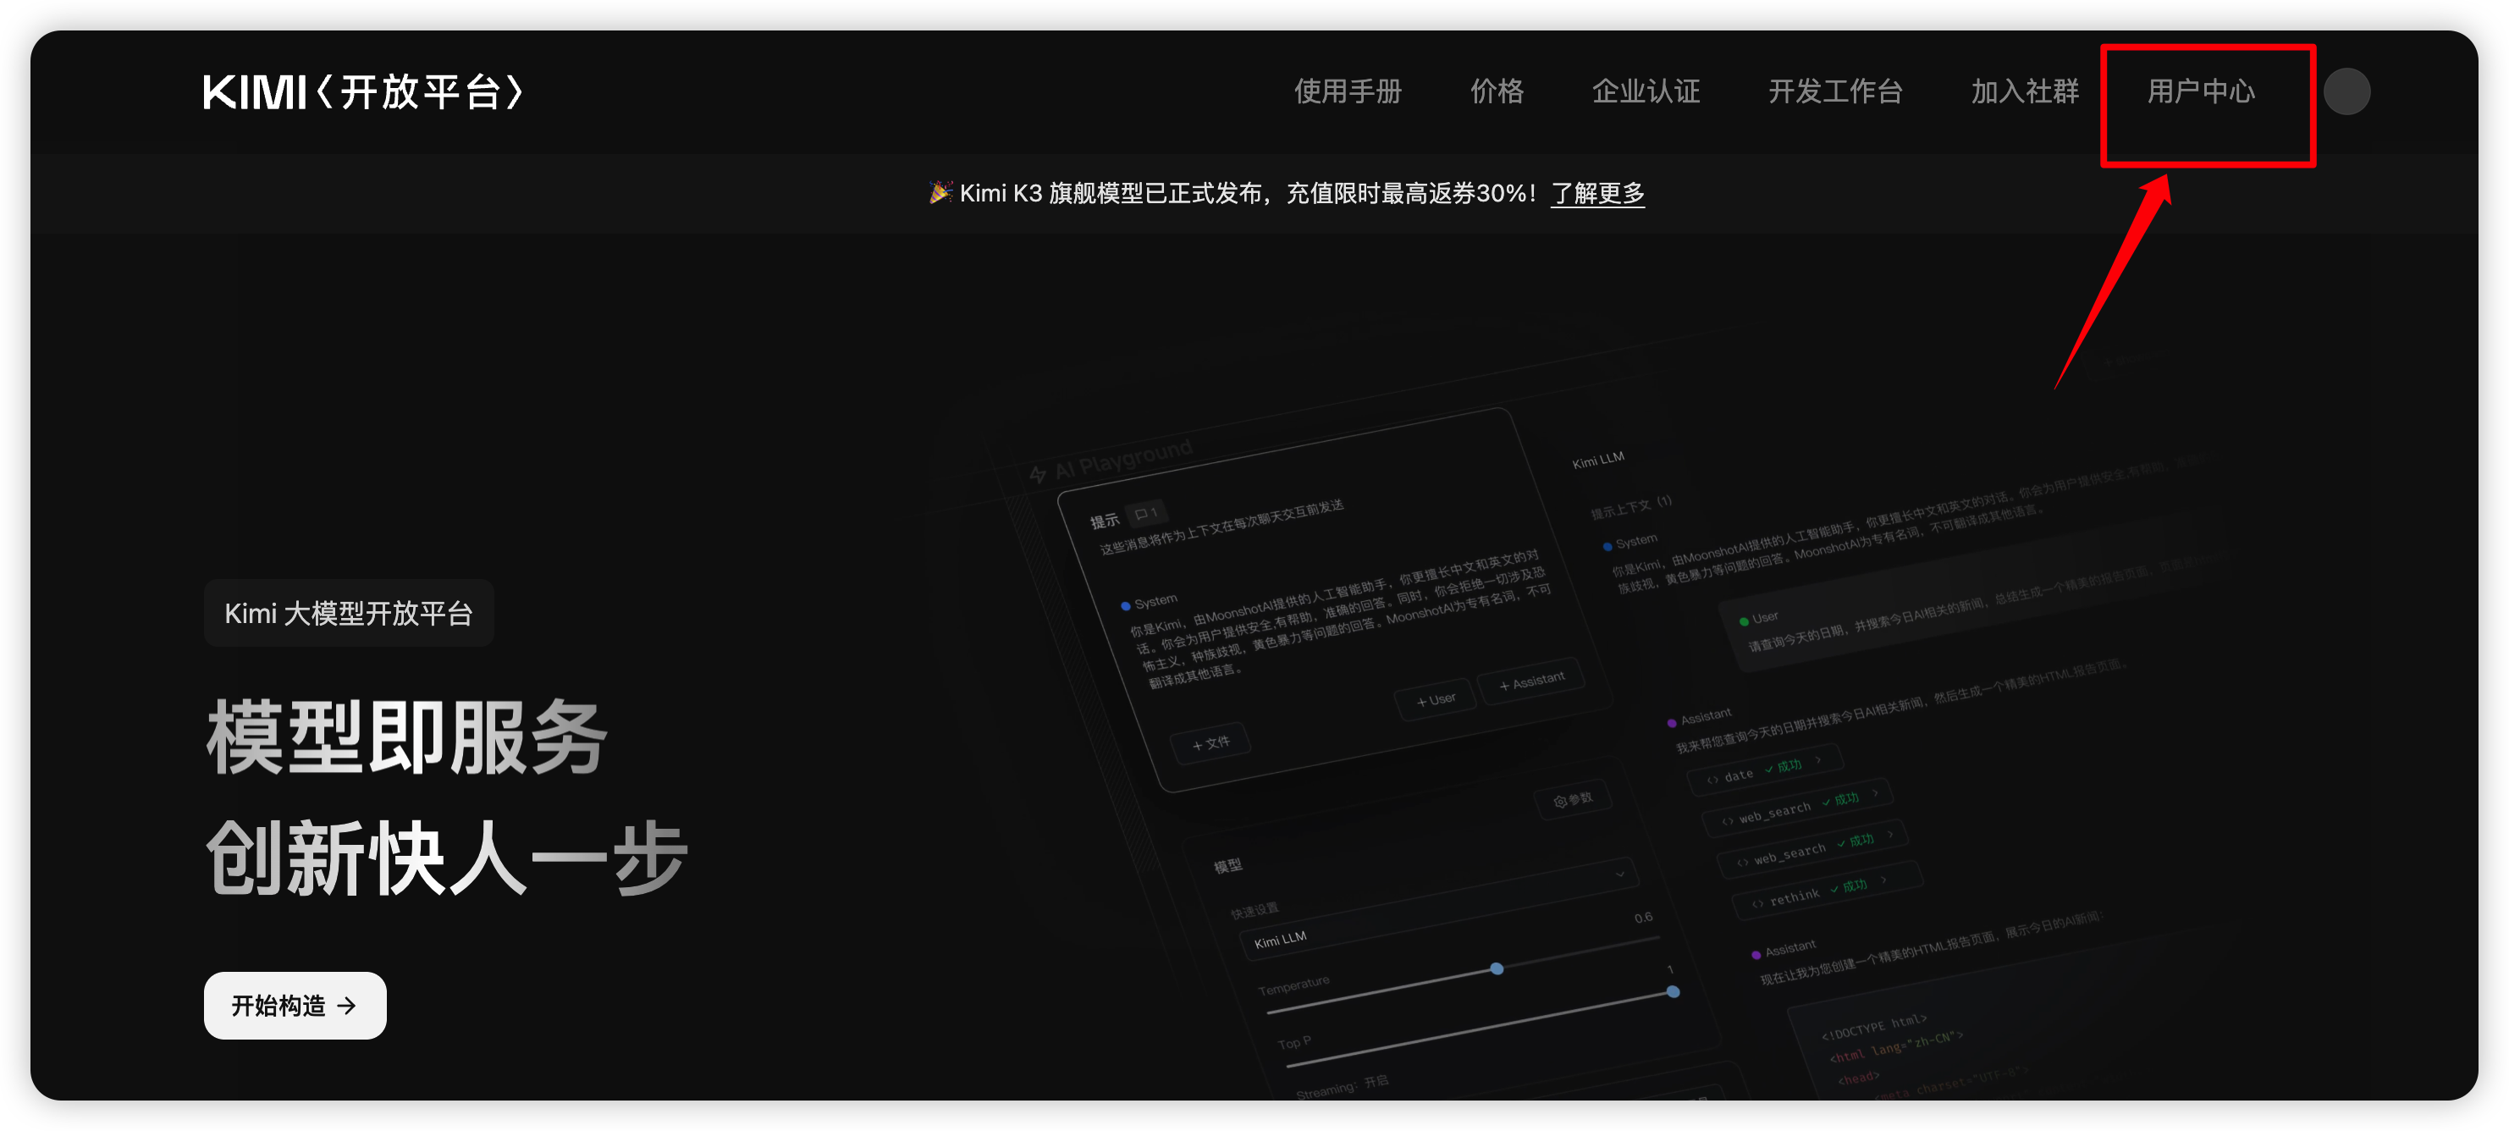Click the 模型即服务 headline
This screenshot has width=2509, height=1131.
click(407, 737)
